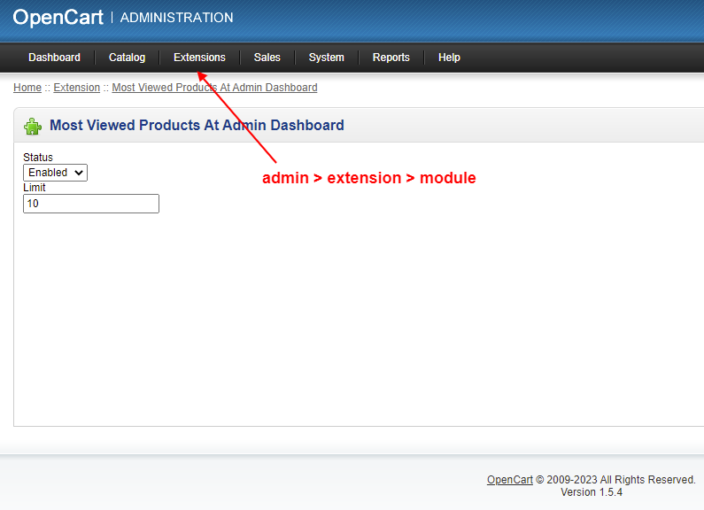
Task: Open the System menu
Action: (327, 58)
